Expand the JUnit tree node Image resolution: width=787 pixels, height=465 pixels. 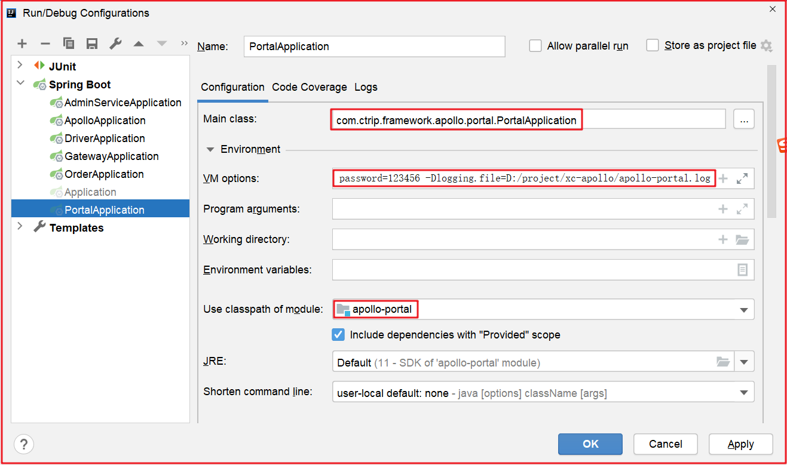click(20, 65)
